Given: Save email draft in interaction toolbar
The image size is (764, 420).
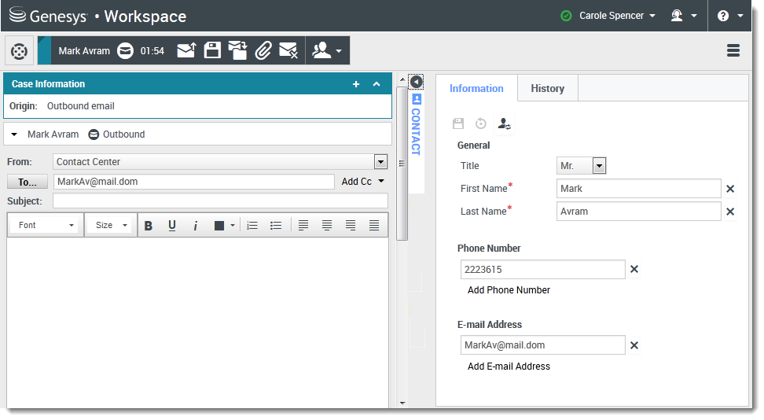Looking at the screenshot, I should [212, 50].
